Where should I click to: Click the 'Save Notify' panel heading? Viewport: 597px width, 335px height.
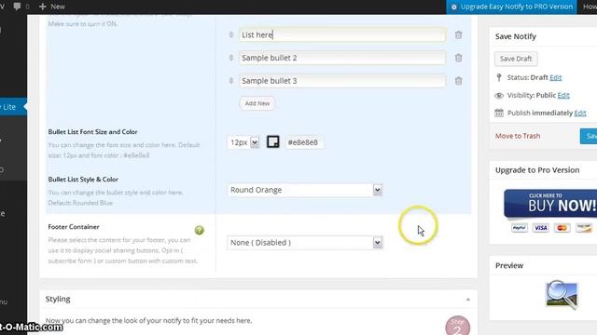[516, 36]
